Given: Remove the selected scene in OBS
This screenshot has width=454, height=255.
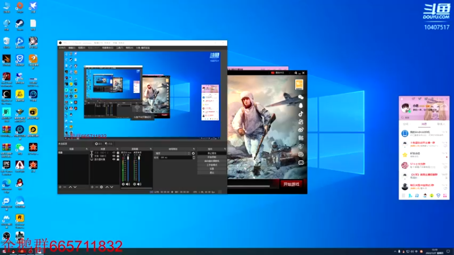Looking at the screenshot, I should click(x=65, y=187).
